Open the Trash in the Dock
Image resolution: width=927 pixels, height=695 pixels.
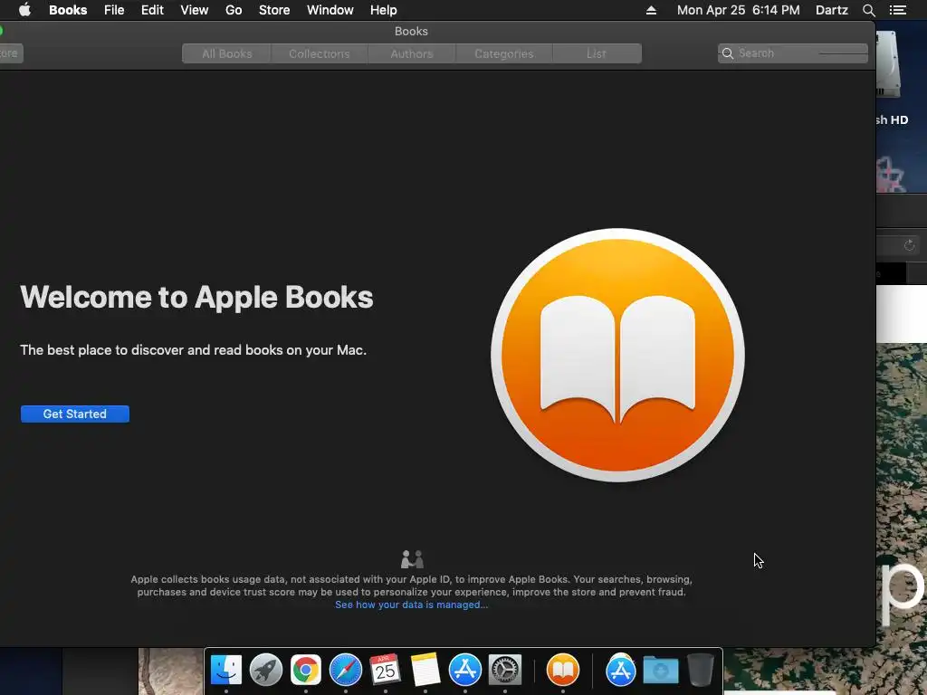[701, 670]
